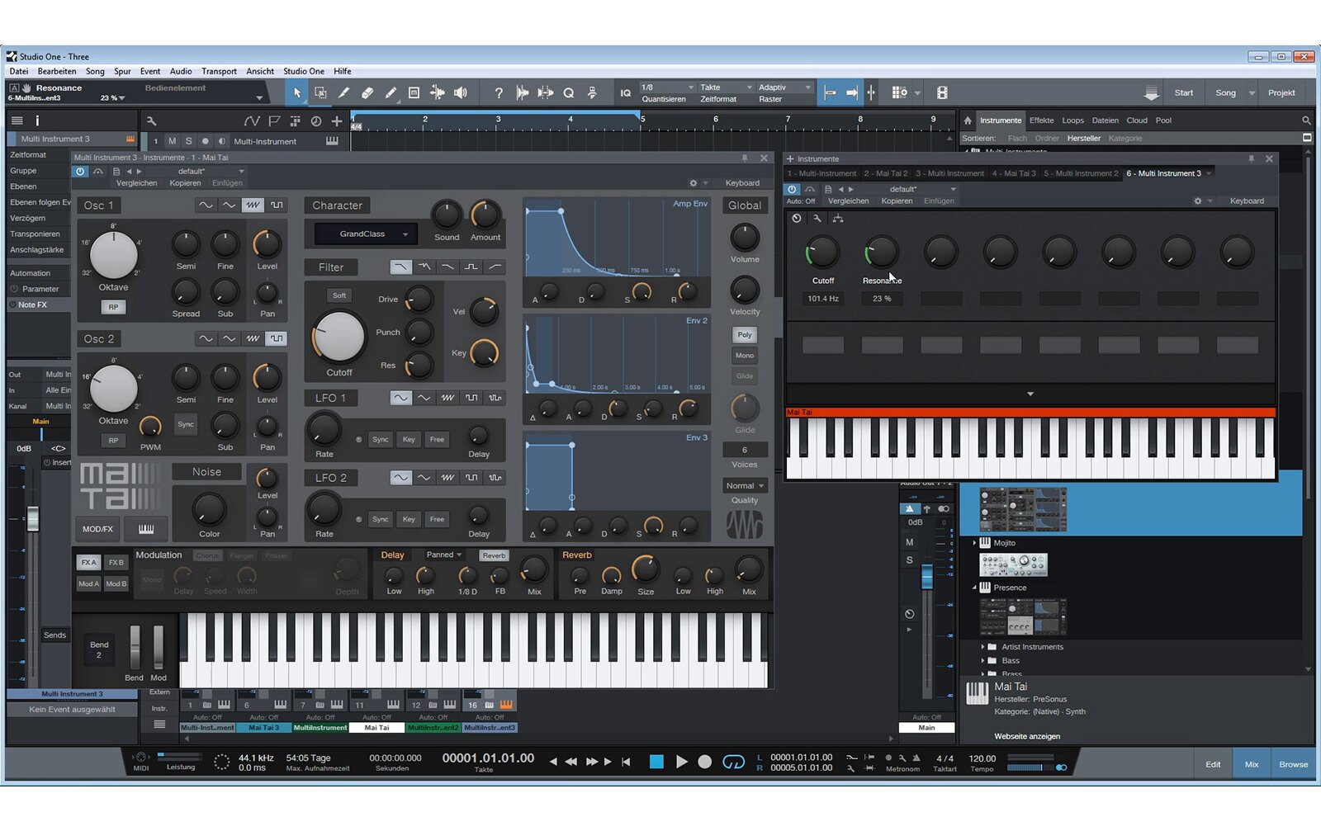The width and height of the screenshot is (1321, 831).
Task: Toggle Poly voice mode in Global section
Action: (x=745, y=335)
